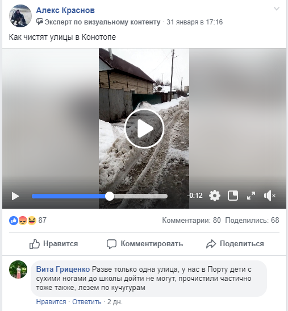
Task: Click the angry reaction emoji
Action: click(23, 221)
